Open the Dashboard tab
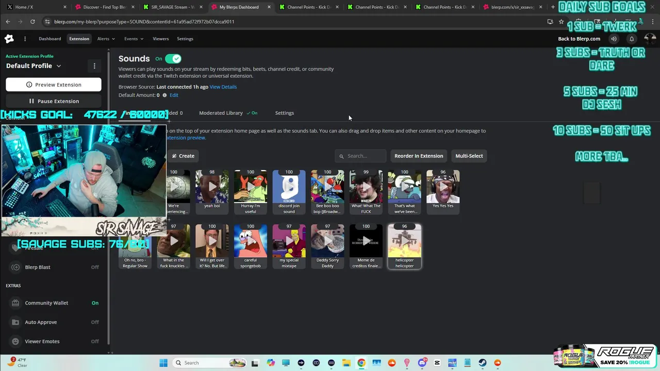The height and width of the screenshot is (371, 660). click(x=49, y=39)
